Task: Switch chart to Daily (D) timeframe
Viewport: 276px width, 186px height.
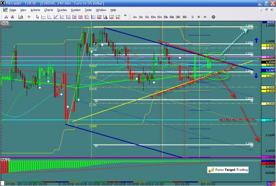Action: click(x=192, y=17)
